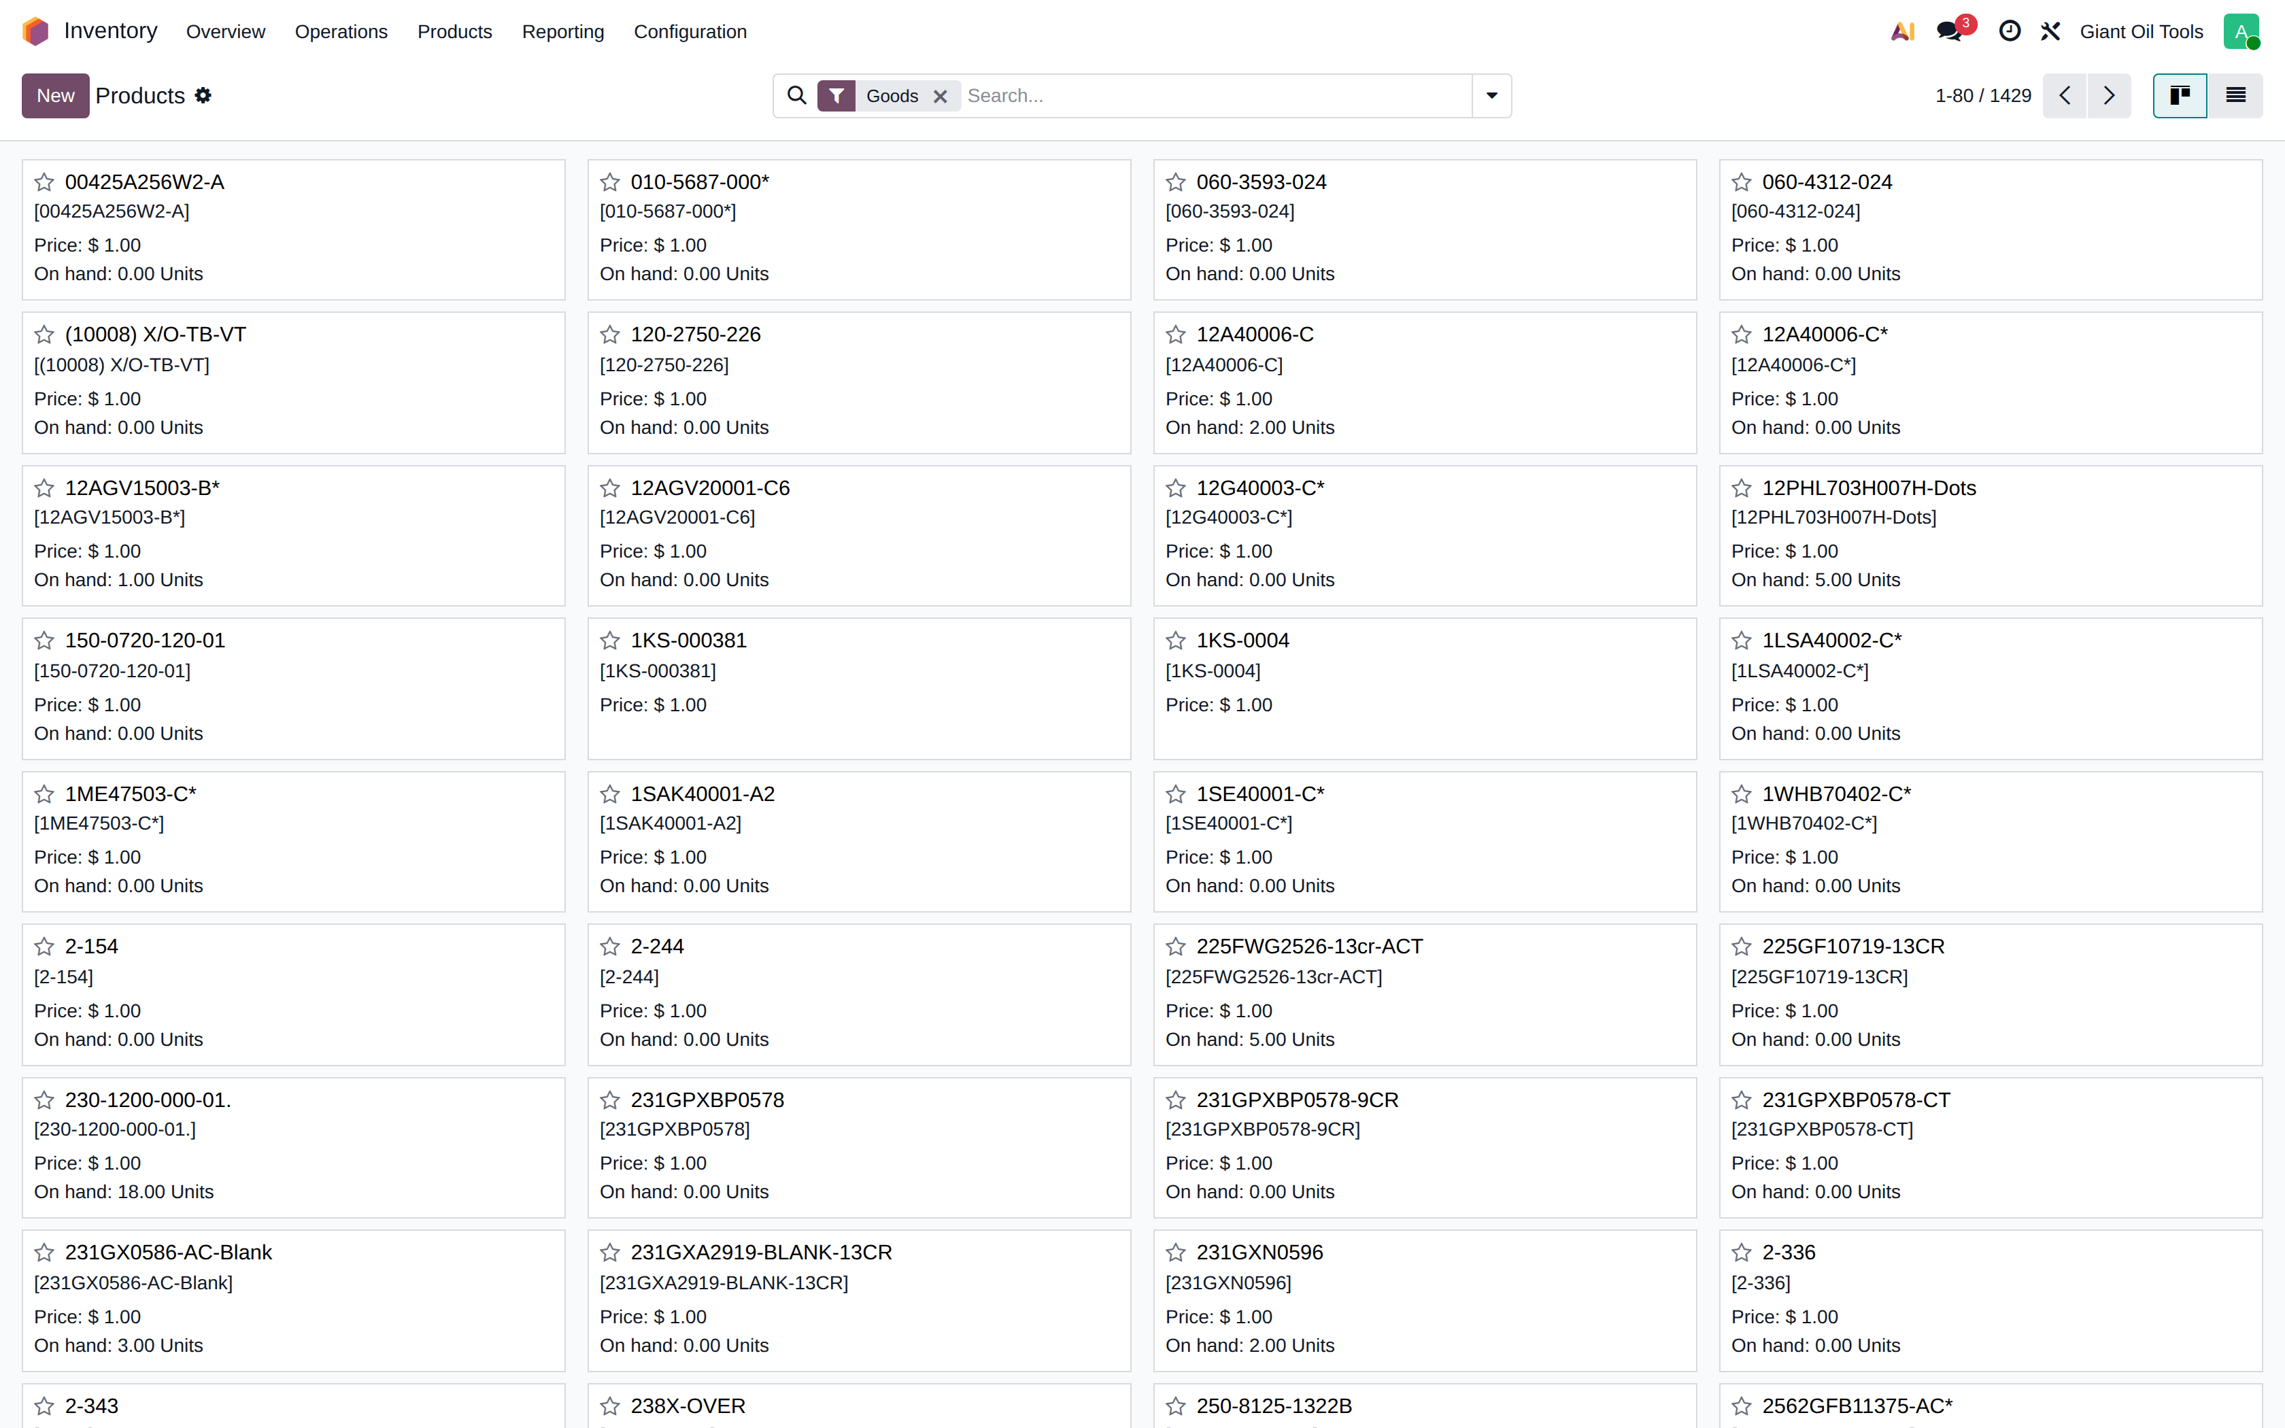Favorite product 1ME47503-C*
The image size is (2285, 1428).
click(x=44, y=794)
